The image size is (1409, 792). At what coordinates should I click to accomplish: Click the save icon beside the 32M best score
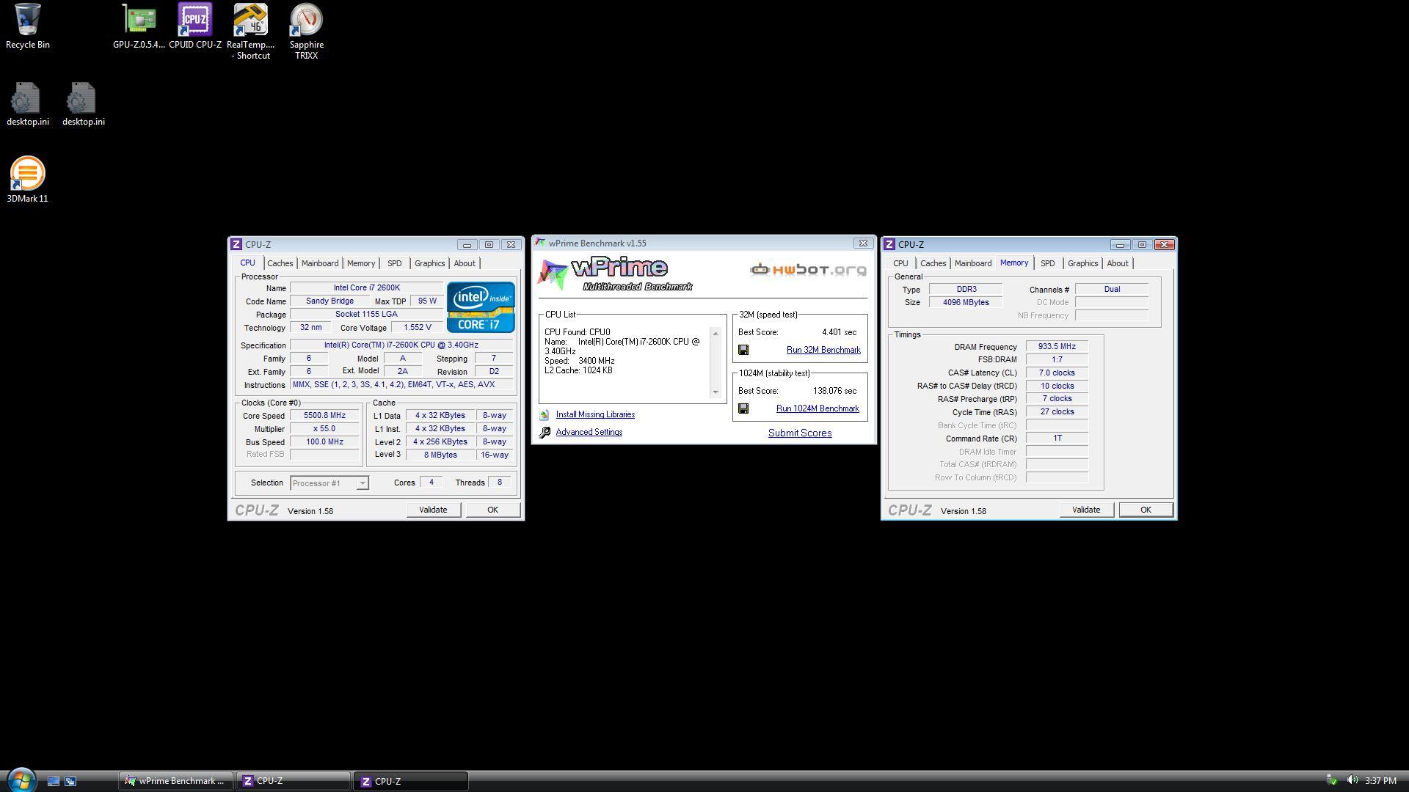coord(743,351)
